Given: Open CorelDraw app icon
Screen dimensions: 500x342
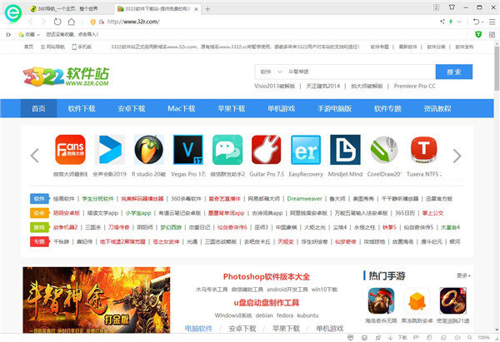Looking at the screenshot, I should (x=384, y=149).
